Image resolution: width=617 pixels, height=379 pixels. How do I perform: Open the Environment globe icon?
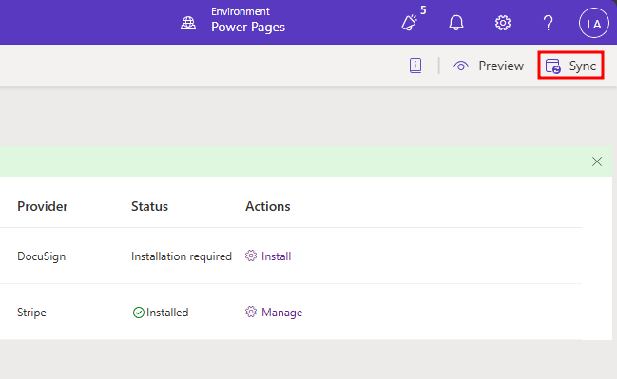188,23
